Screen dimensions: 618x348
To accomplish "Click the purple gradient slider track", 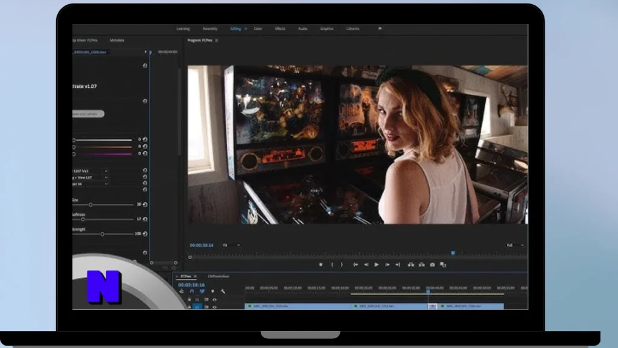I will [x=103, y=154].
